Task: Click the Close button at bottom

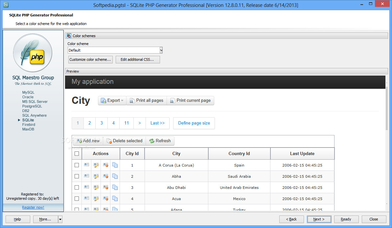Action: click(x=374, y=219)
